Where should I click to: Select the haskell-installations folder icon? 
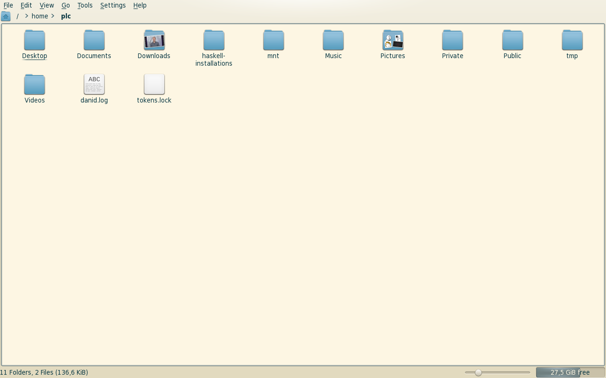pos(214,40)
